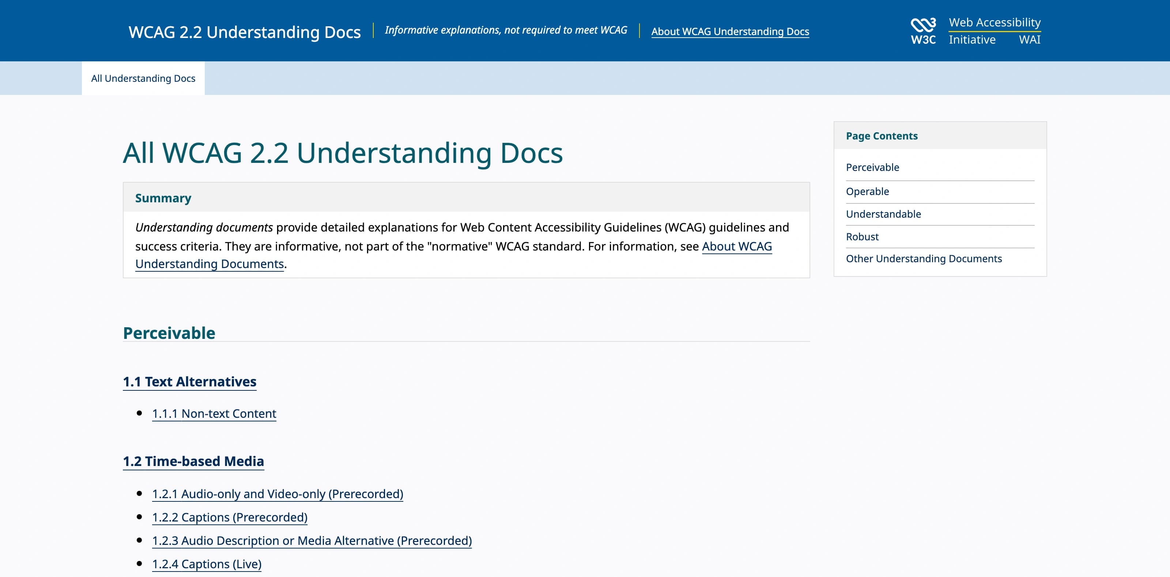
Task: Jump to Operable in Page Contents
Action: point(867,191)
